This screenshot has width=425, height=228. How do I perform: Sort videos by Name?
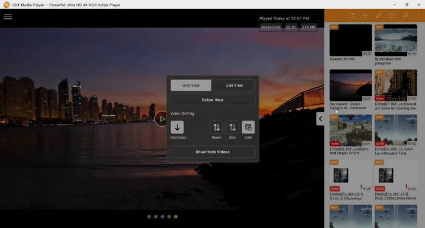(x=216, y=127)
